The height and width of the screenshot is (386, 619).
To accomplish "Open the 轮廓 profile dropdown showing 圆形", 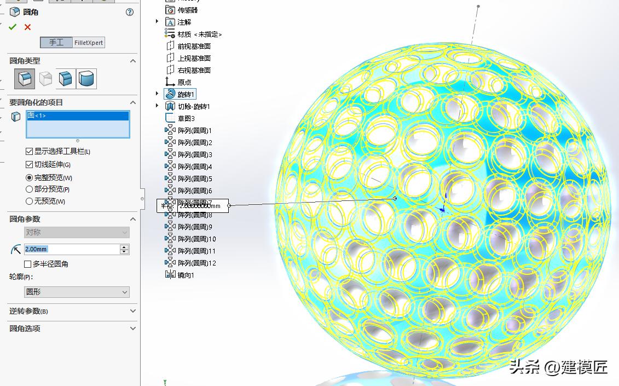I will point(77,292).
